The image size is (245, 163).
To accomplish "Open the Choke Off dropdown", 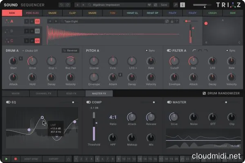I will pos(29,50).
